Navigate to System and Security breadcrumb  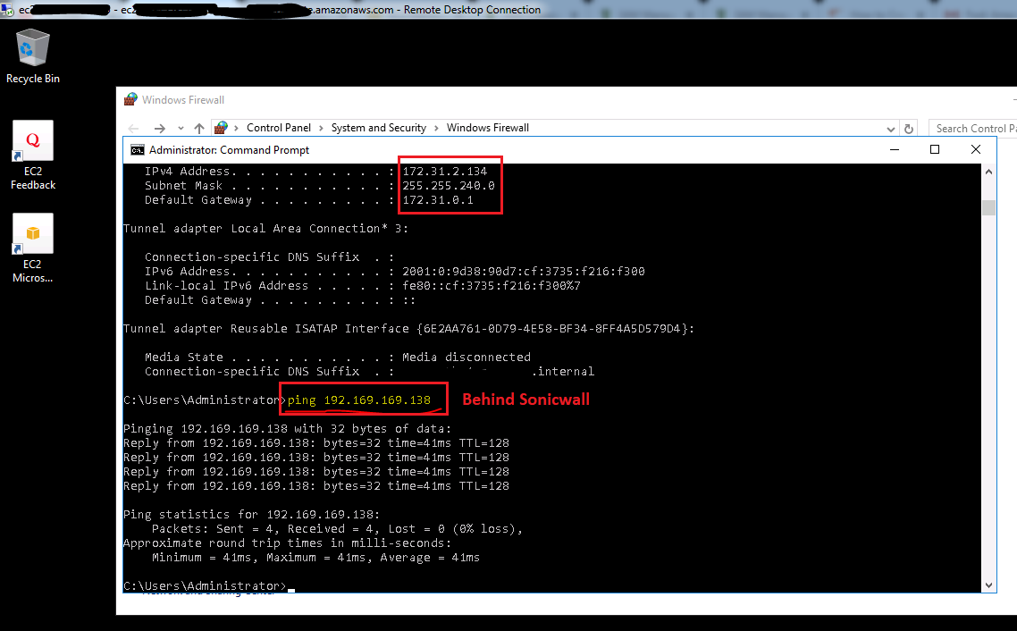coord(379,128)
